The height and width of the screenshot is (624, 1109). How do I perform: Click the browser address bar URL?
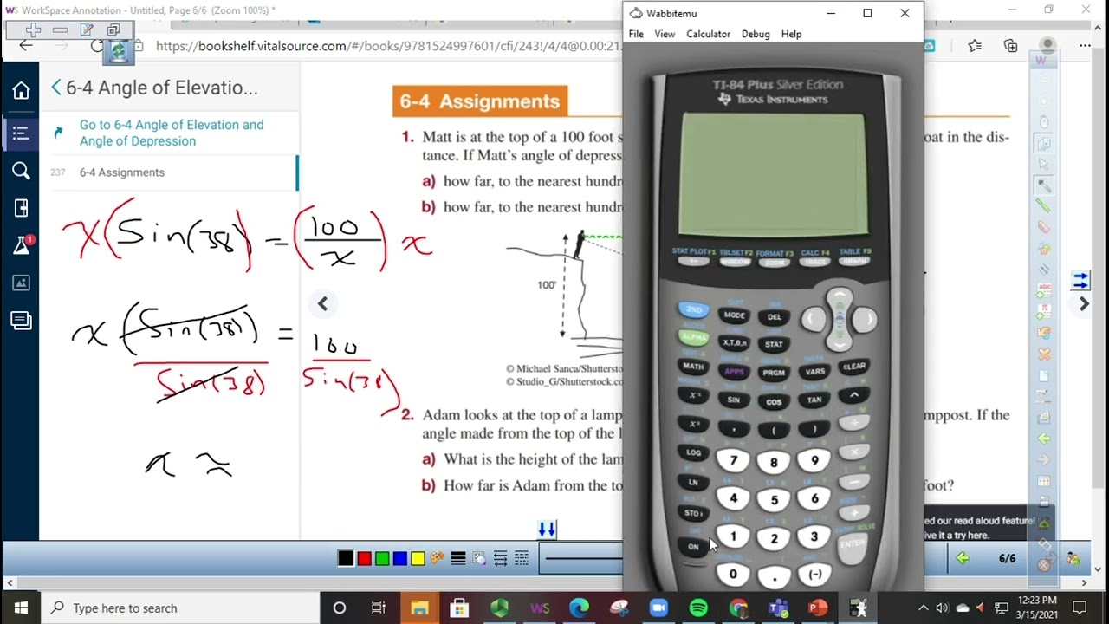click(388, 46)
